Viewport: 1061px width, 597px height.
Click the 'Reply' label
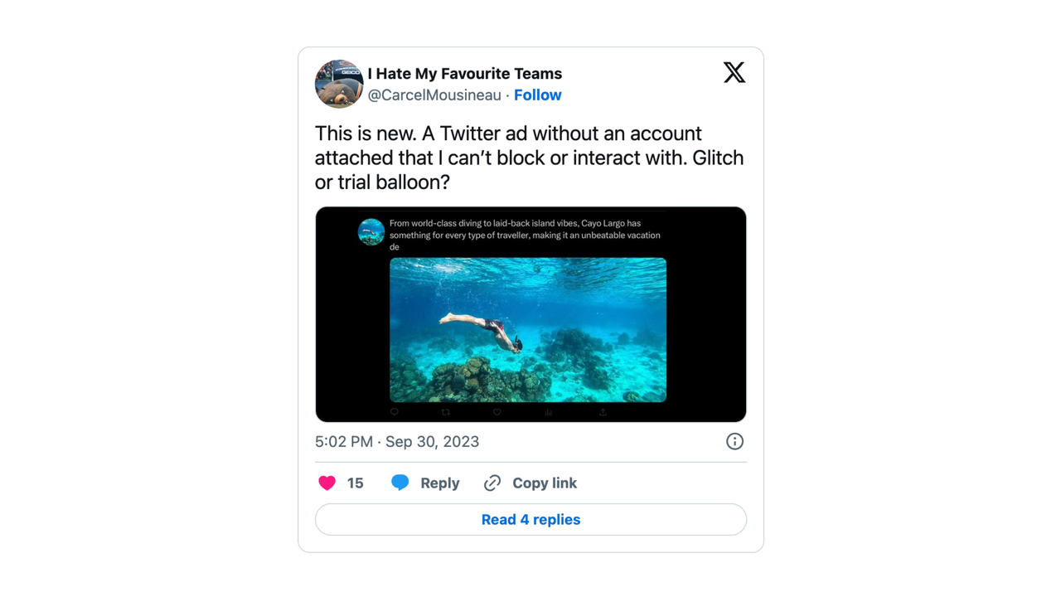tap(439, 483)
